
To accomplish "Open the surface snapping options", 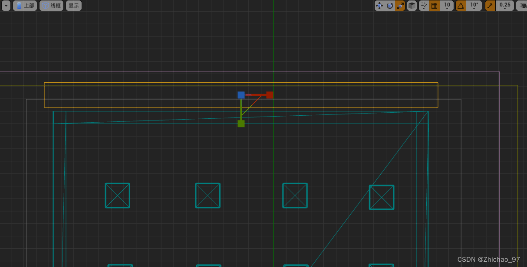I will click(424, 6).
